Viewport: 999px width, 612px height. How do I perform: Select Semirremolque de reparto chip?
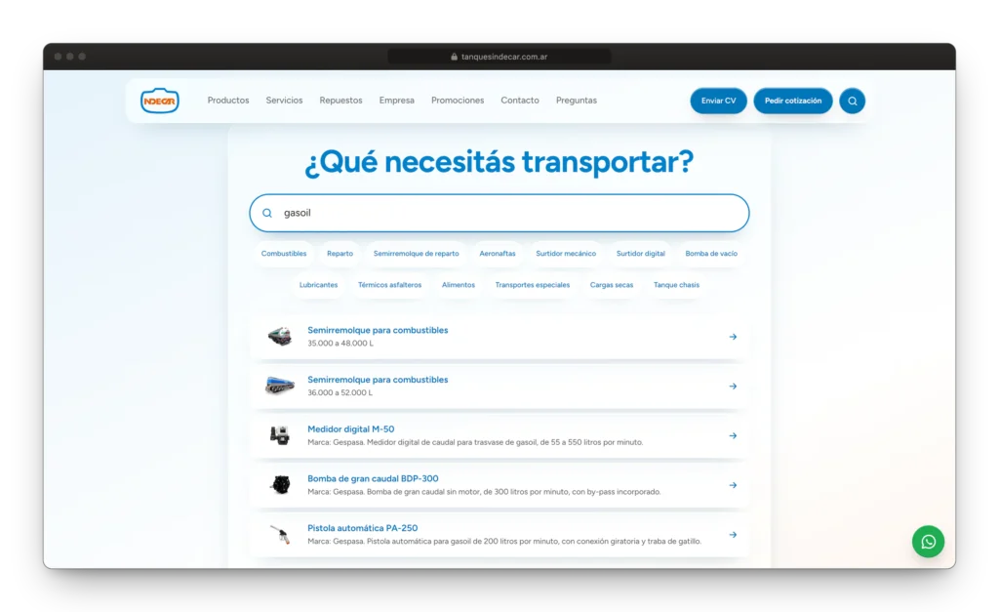[x=416, y=254]
